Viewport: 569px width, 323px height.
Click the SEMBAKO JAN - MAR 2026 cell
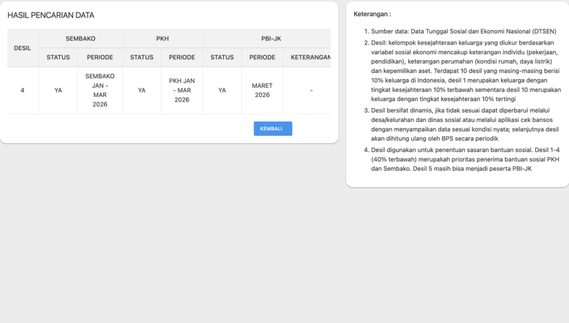(x=100, y=90)
